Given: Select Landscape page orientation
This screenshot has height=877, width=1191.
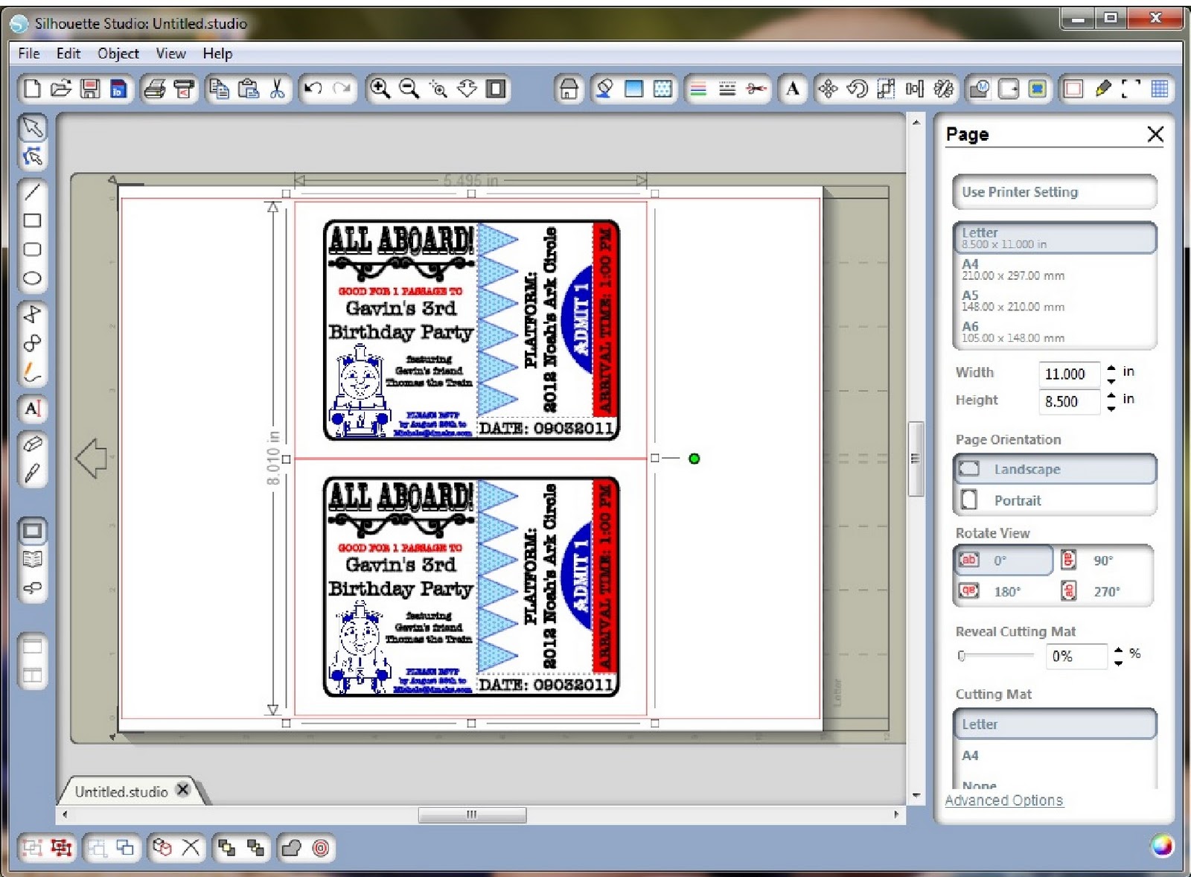Looking at the screenshot, I should [1055, 469].
